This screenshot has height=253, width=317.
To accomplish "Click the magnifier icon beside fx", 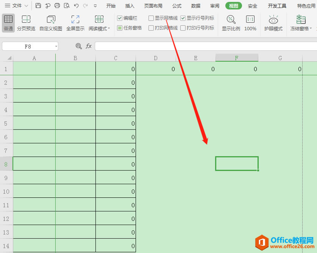I will [78, 46].
